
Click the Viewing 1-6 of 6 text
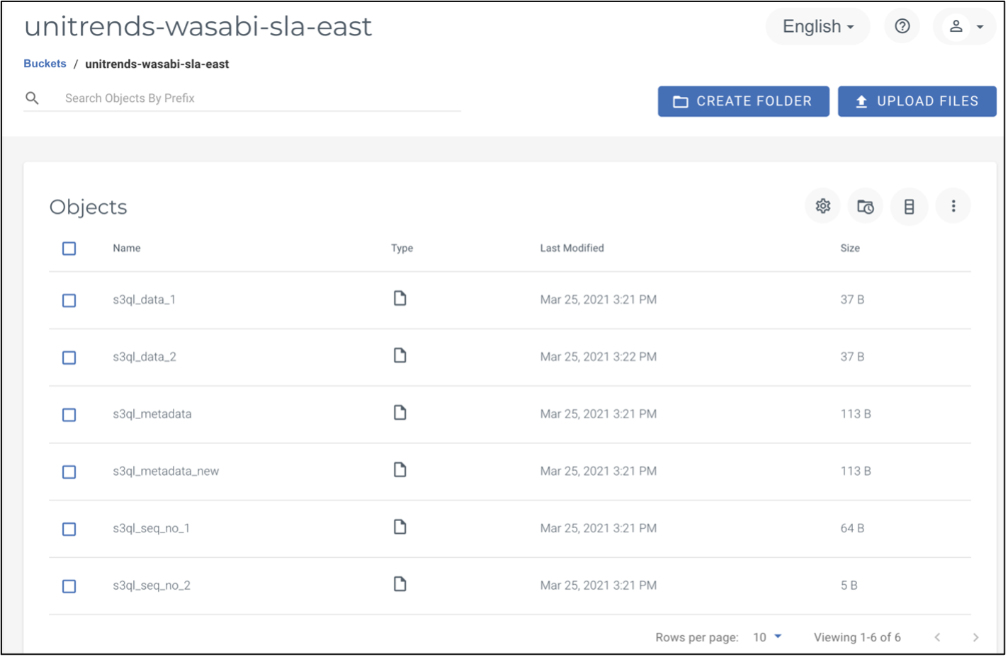point(857,637)
